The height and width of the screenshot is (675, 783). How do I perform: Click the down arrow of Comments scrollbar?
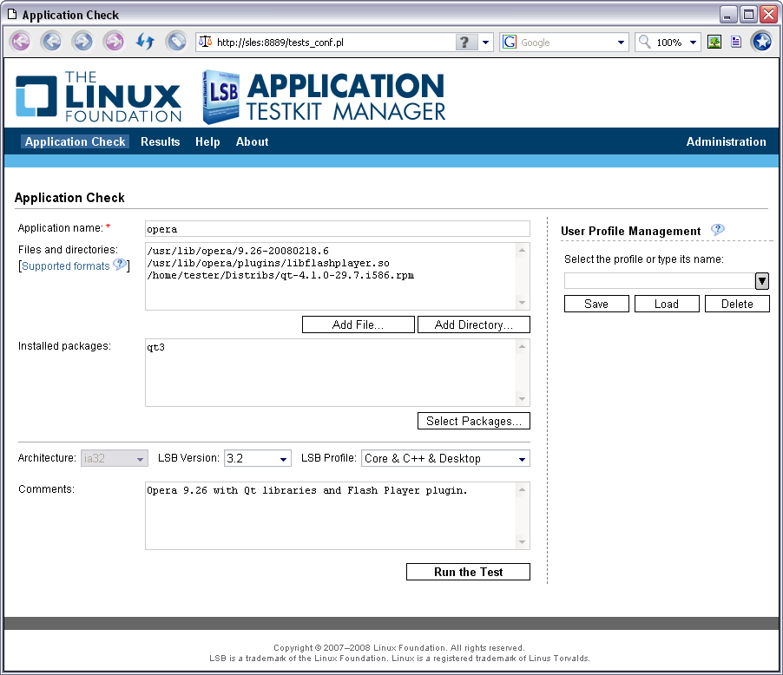522,542
